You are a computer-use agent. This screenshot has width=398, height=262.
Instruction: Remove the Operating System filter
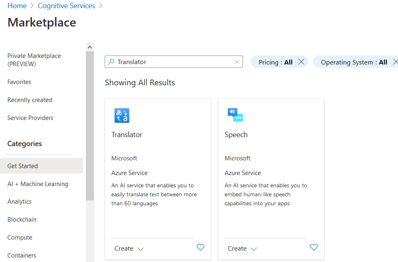point(395,62)
